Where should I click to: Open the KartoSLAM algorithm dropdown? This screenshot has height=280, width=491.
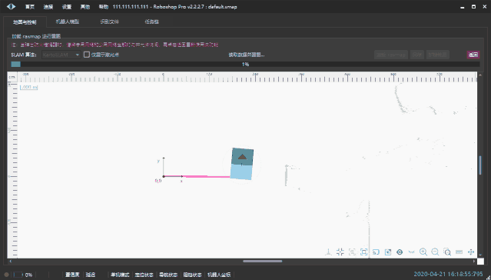point(61,55)
